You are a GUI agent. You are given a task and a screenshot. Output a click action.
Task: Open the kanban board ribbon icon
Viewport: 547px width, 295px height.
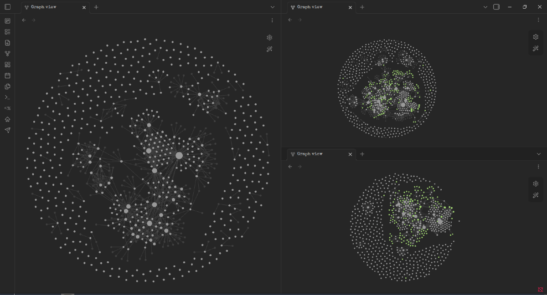coord(7,21)
